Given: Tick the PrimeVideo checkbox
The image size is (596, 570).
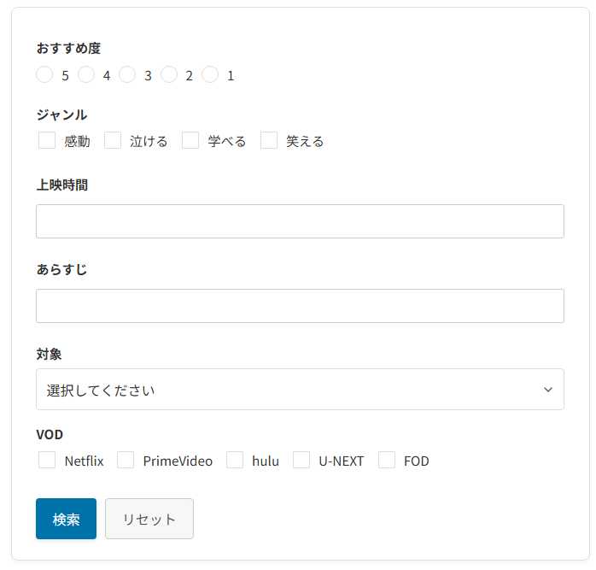Looking at the screenshot, I should (x=126, y=460).
